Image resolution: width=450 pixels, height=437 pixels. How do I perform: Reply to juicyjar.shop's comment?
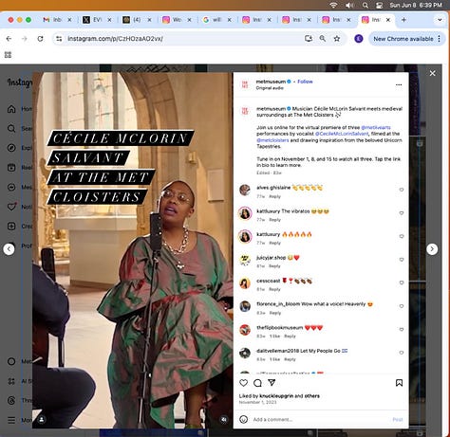pos(274,266)
